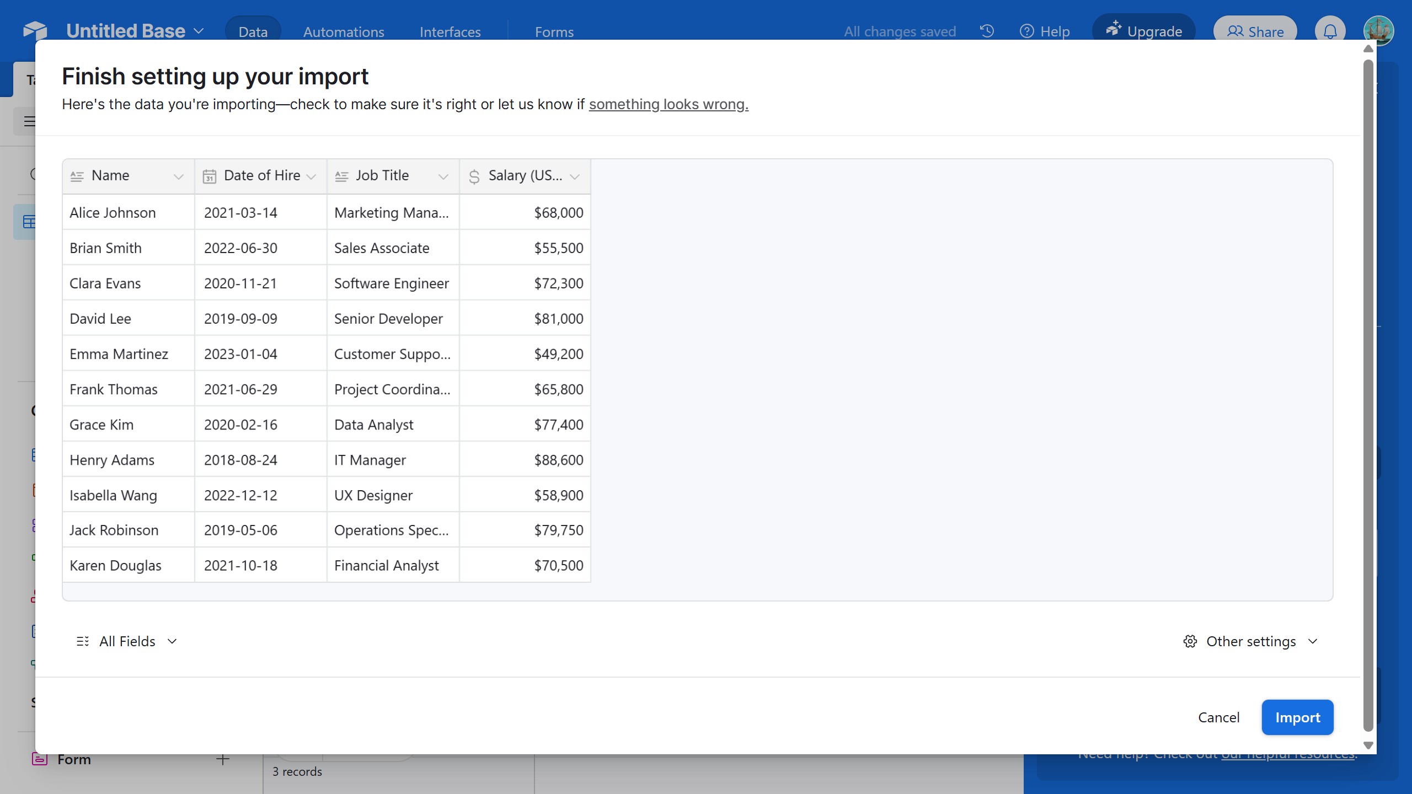Click the Import button

click(1297, 717)
